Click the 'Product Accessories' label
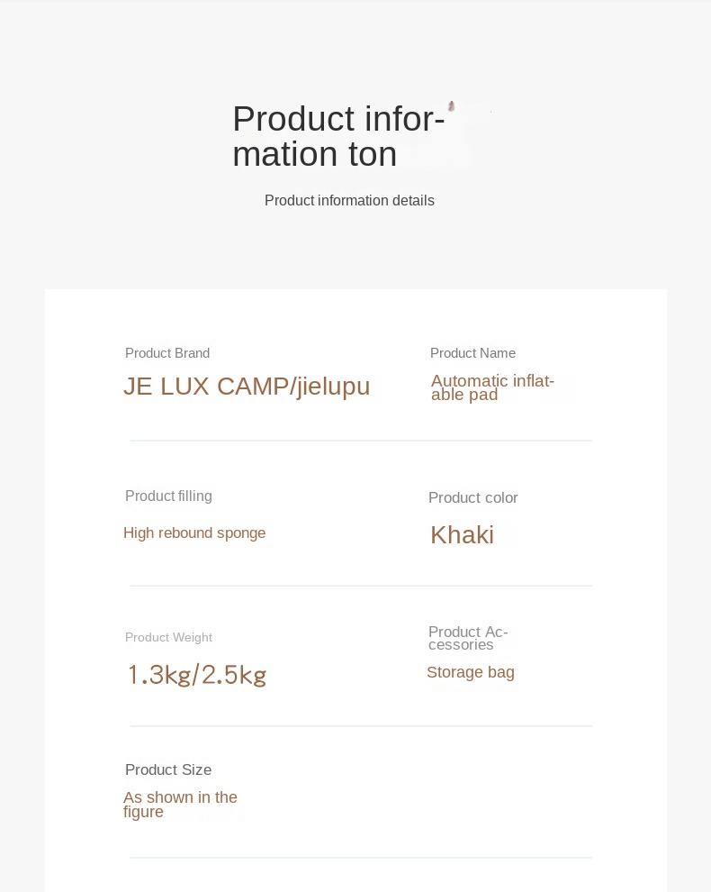The width and height of the screenshot is (711, 892). [x=468, y=638]
